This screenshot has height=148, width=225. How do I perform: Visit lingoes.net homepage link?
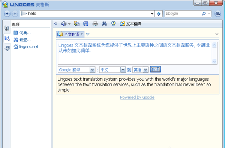coord(29,47)
